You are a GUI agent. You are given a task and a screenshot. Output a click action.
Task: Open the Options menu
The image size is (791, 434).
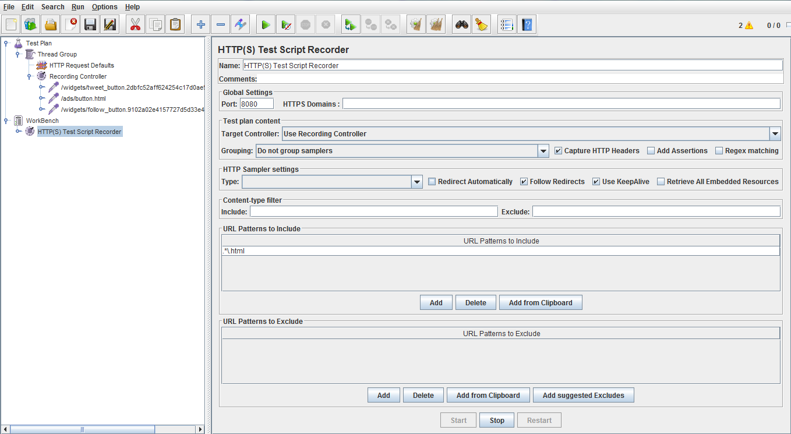pos(105,6)
